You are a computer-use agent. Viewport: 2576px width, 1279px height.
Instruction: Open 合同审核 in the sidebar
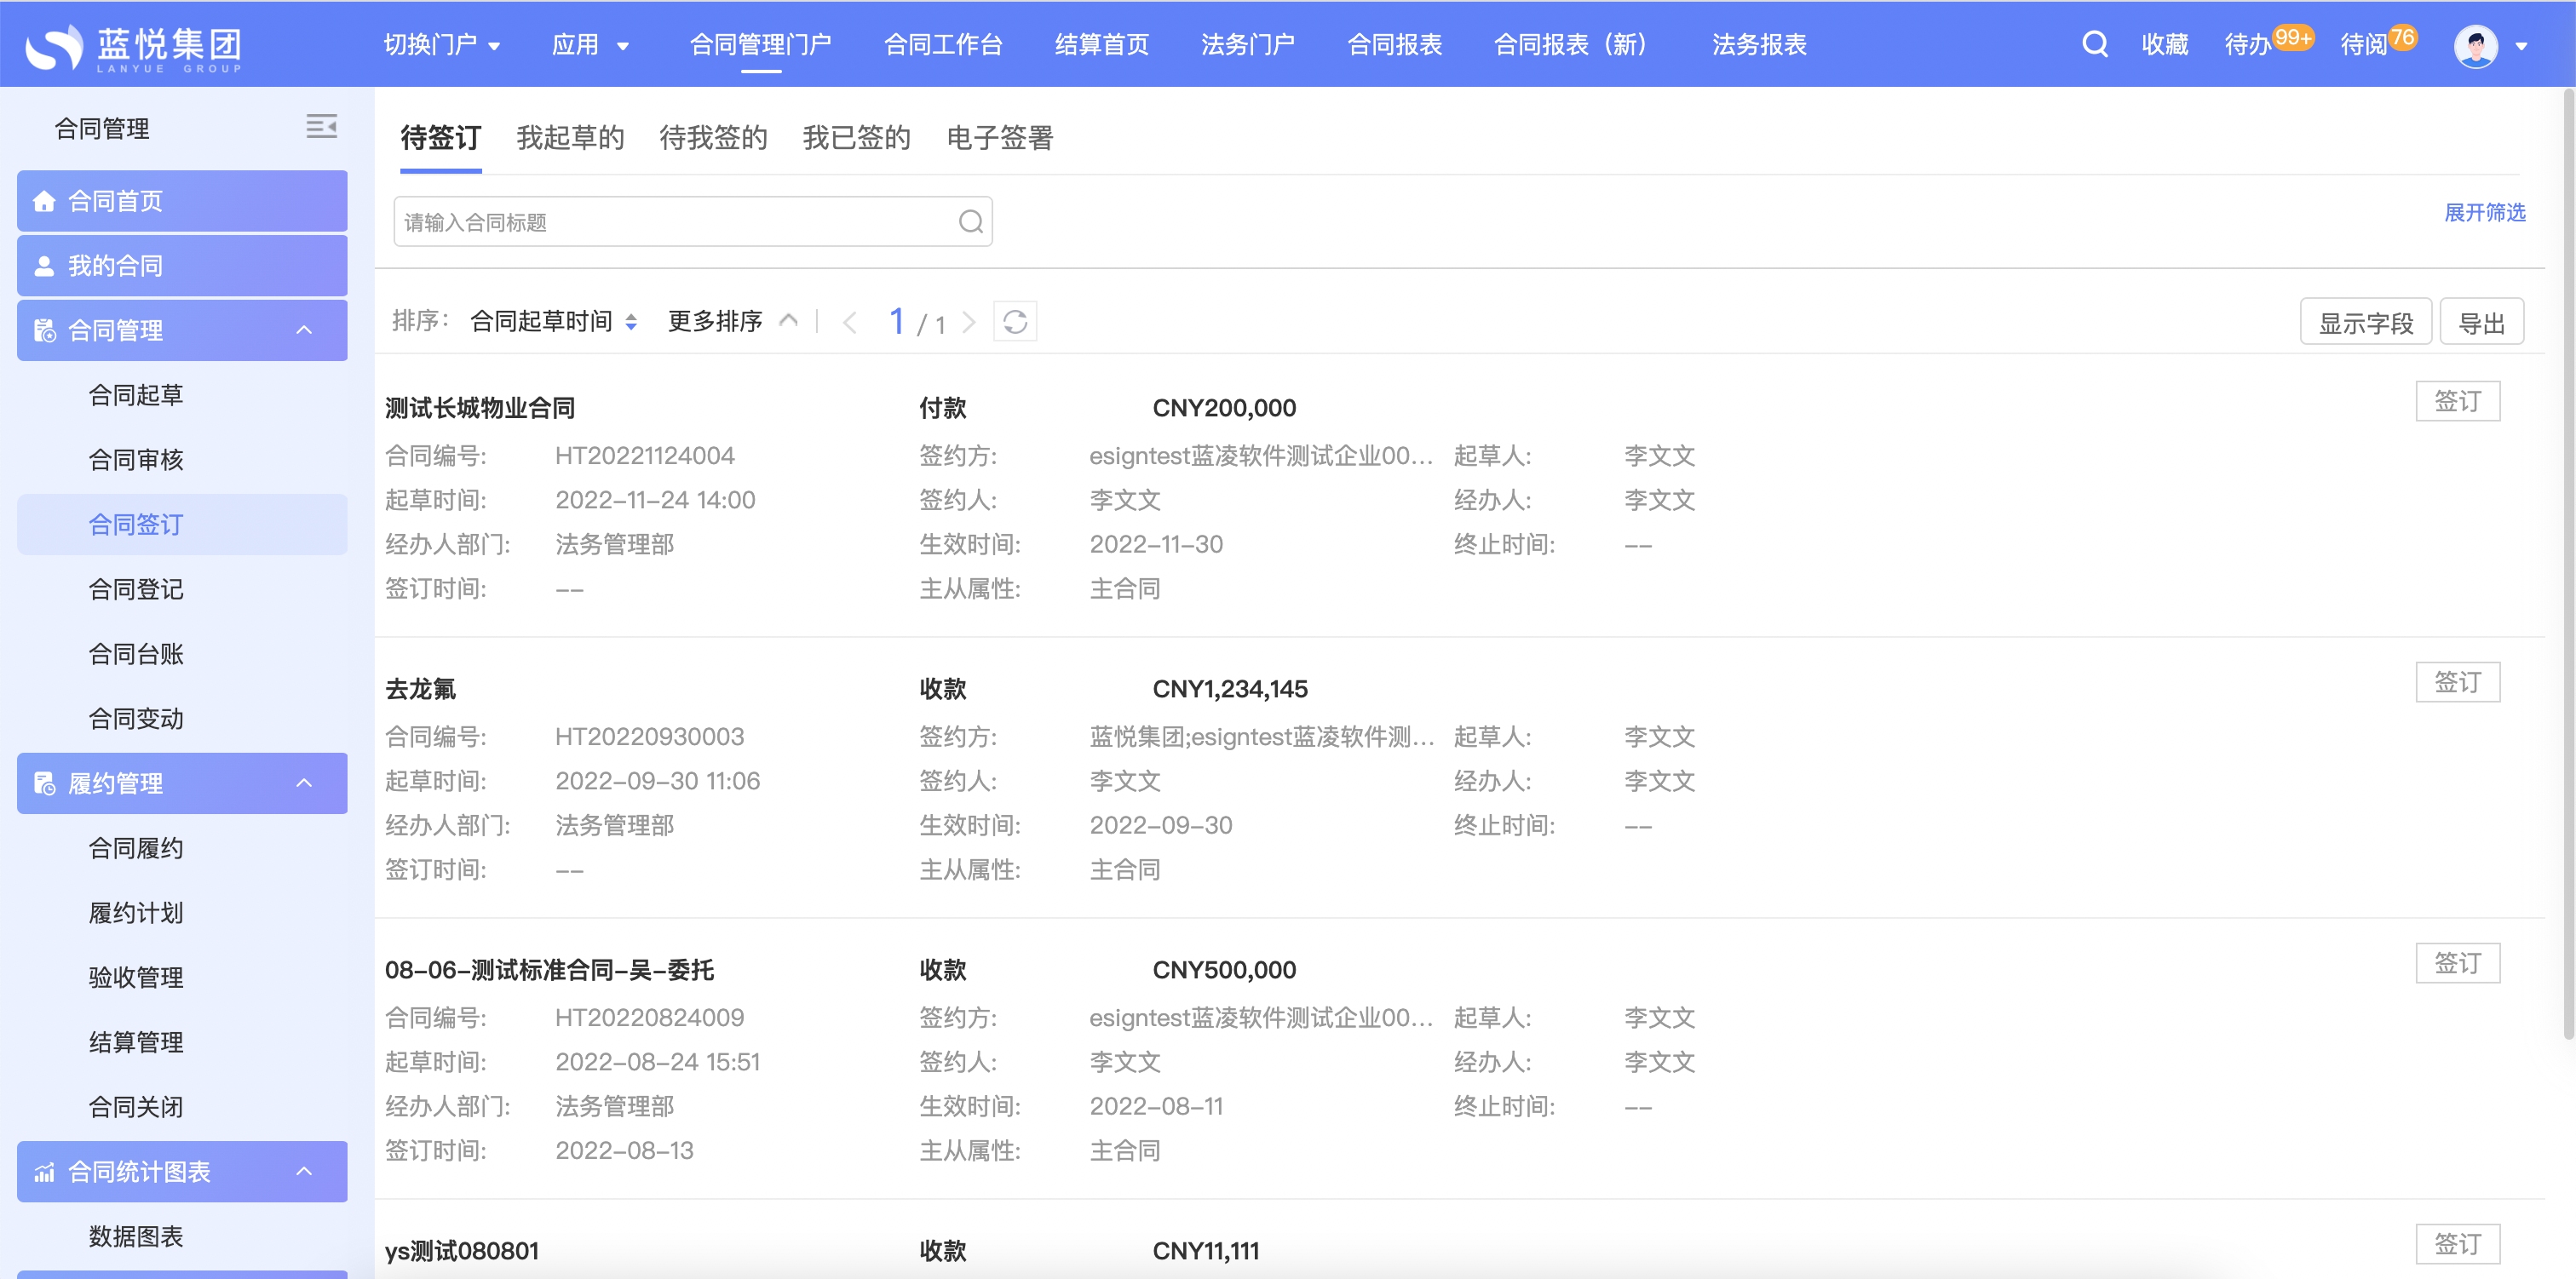pyautogui.click(x=136, y=460)
